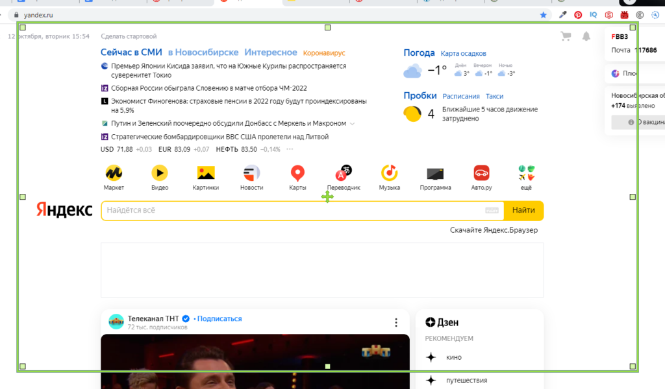
Task: Open Программа TV guide icon
Action: [x=435, y=173]
